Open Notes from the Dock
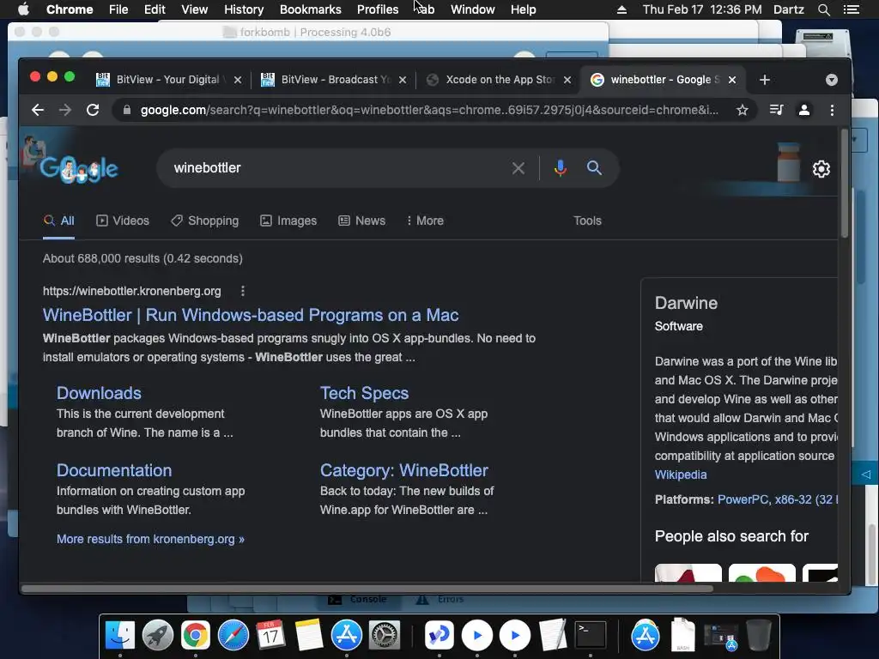The height and width of the screenshot is (659, 879). pyautogui.click(x=309, y=635)
